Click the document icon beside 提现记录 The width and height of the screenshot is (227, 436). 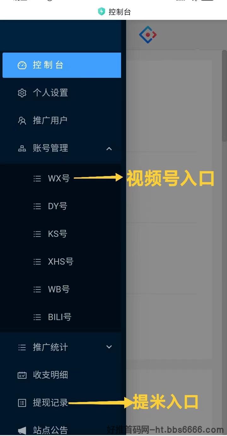pyautogui.click(x=22, y=403)
